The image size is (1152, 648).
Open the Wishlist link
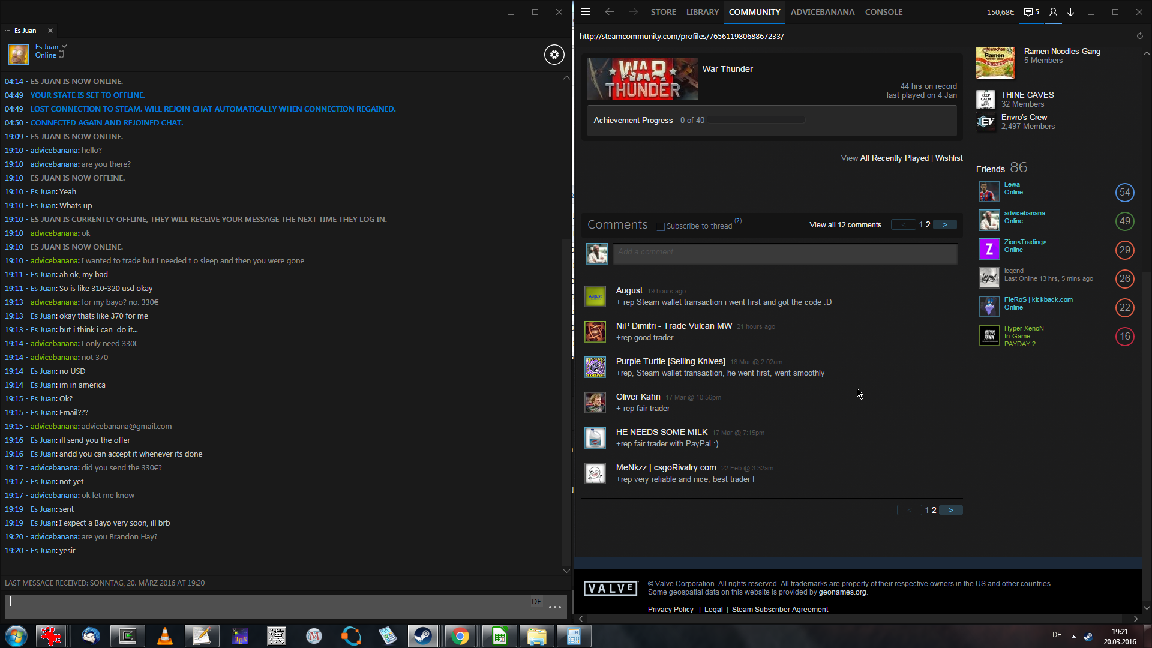pyautogui.click(x=949, y=158)
